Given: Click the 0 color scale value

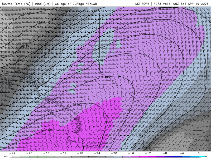Looking at the screenshot, I should [x=199, y=153].
